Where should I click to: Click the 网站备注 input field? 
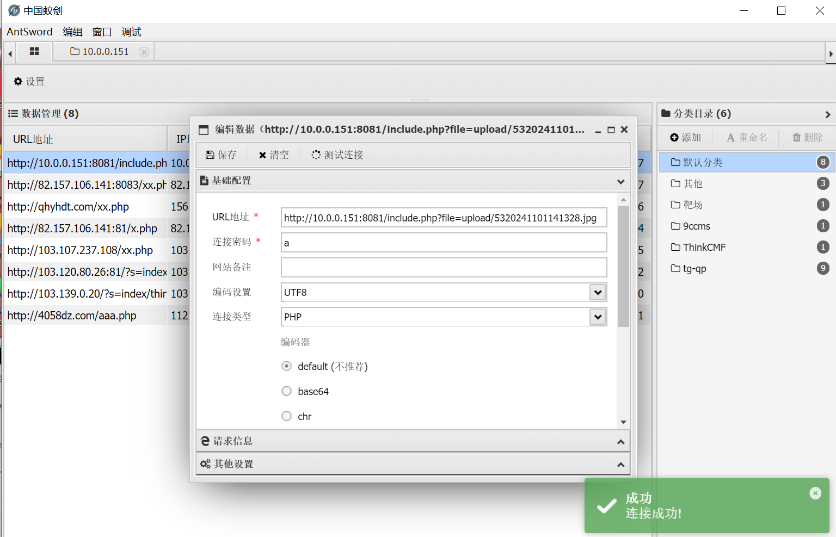coord(444,268)
